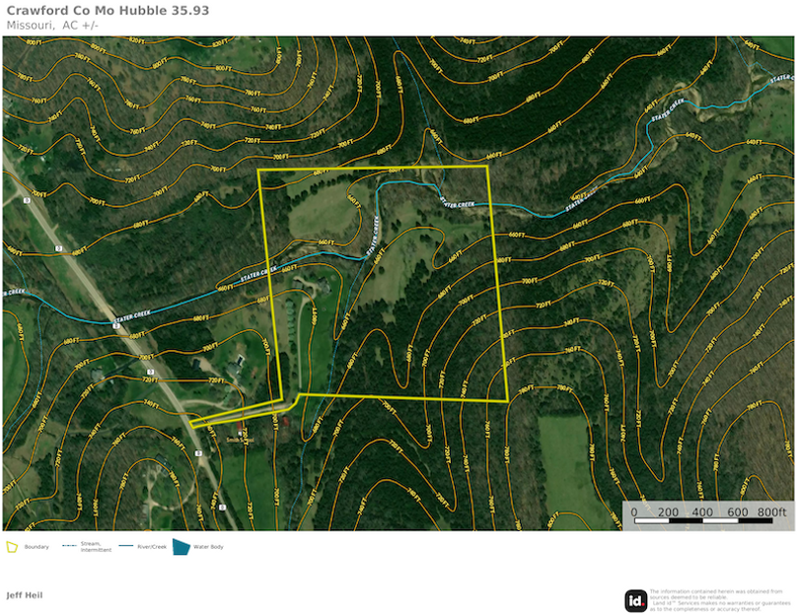Click the yellow Boundary legend symbol
Screen dimensions: 797x615
tap(12, 547)
